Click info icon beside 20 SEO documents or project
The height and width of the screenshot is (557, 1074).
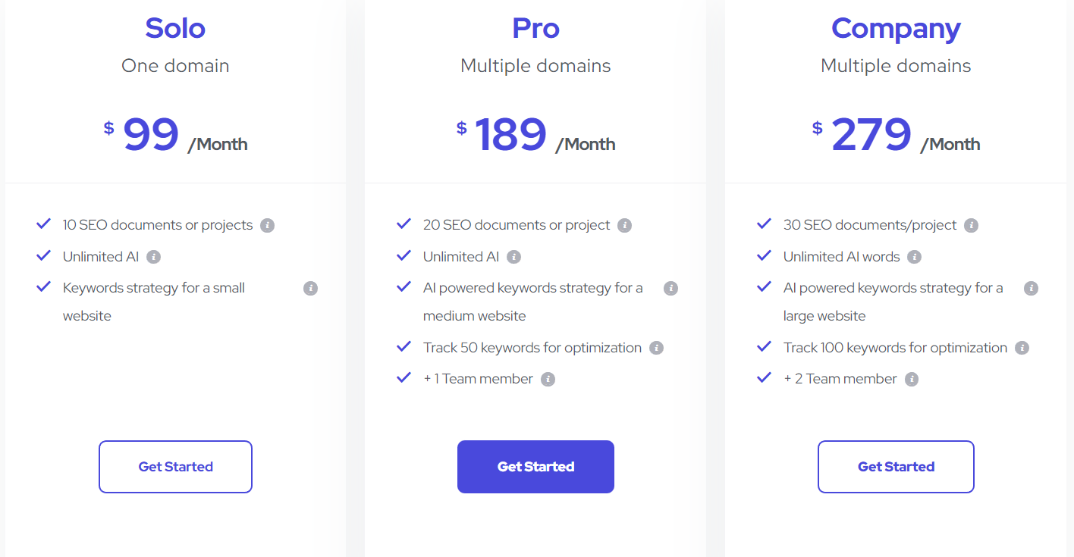click(x=624, y=225)
